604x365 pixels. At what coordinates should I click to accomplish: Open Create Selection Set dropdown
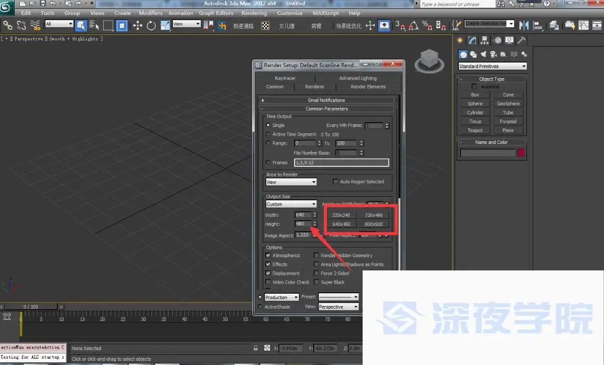[489, 23]
